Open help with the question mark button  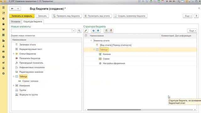[x=196, y=16]
